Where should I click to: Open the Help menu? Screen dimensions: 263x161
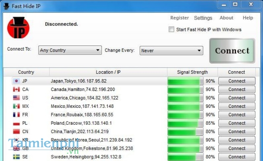click(x=248, y=18)
